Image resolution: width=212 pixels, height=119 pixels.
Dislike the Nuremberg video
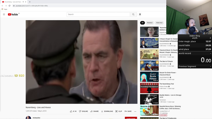[83, 111]
